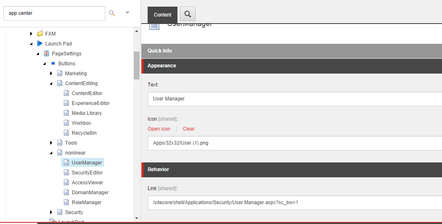Click the ContentEditing document icon
Viewport: 442px width, 224px height.
point(60,83)
